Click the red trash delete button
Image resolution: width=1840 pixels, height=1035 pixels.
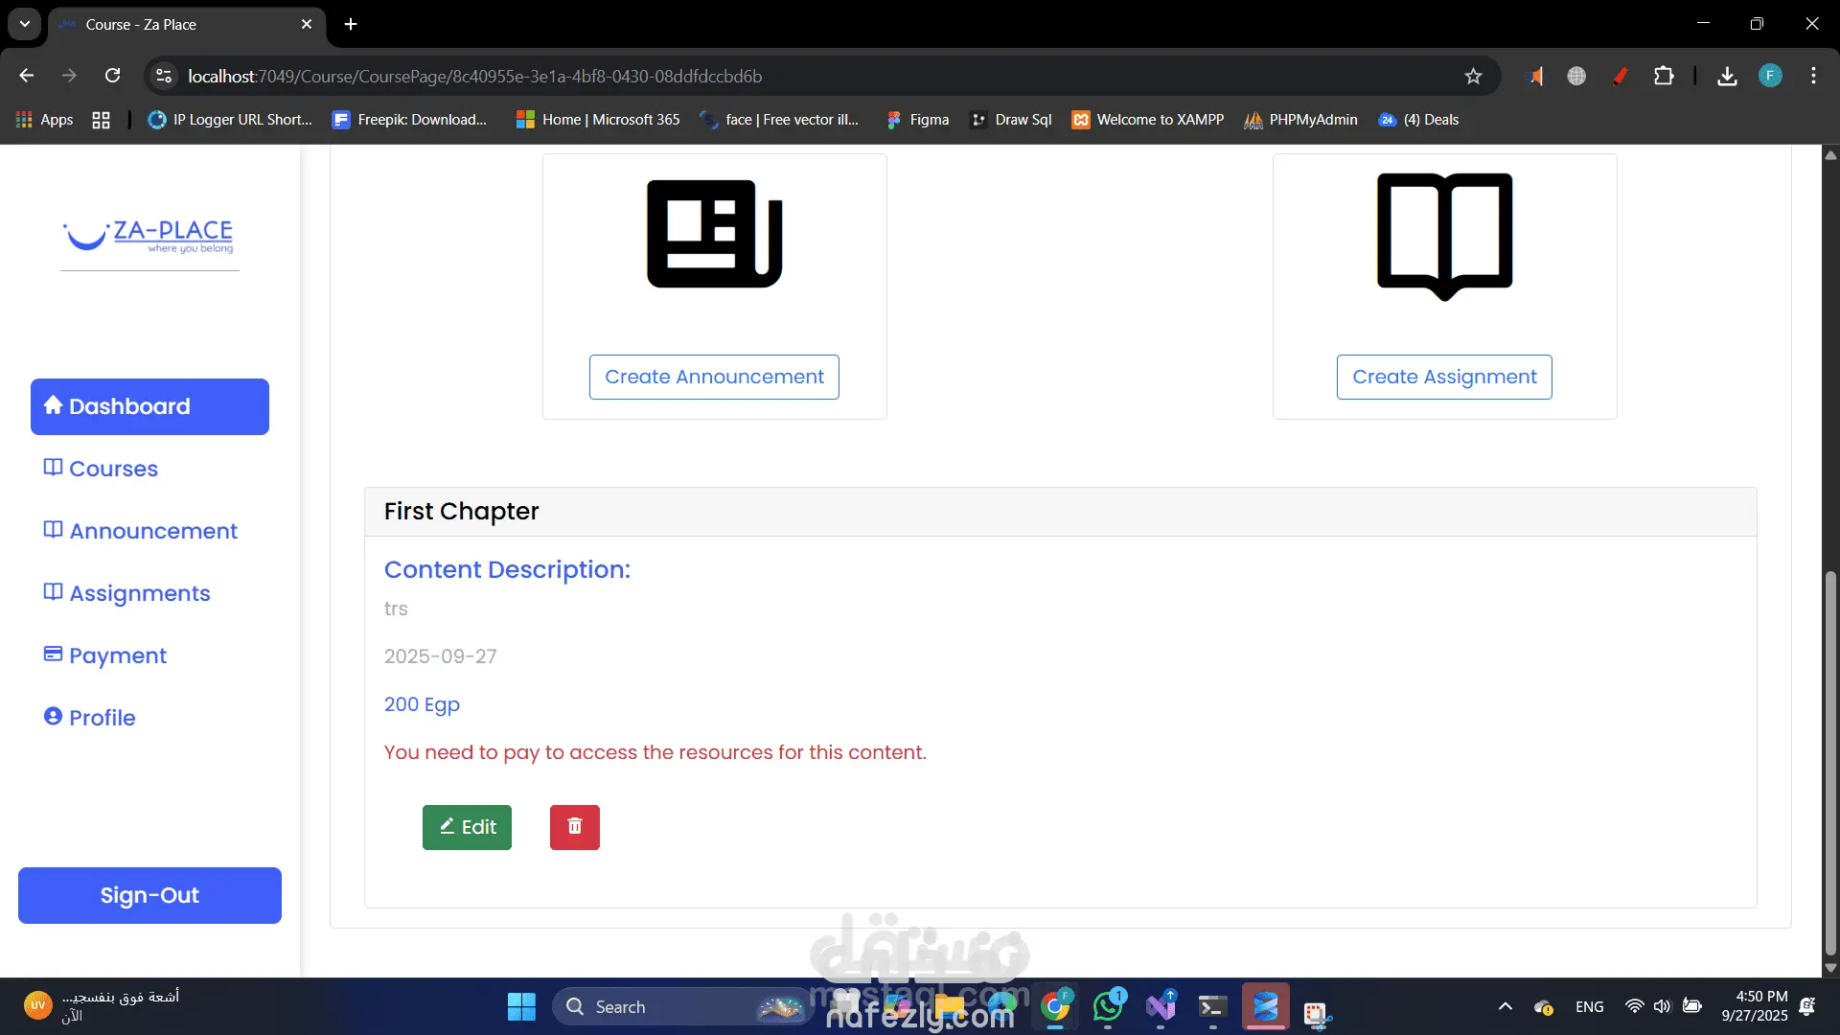[574, 826]
